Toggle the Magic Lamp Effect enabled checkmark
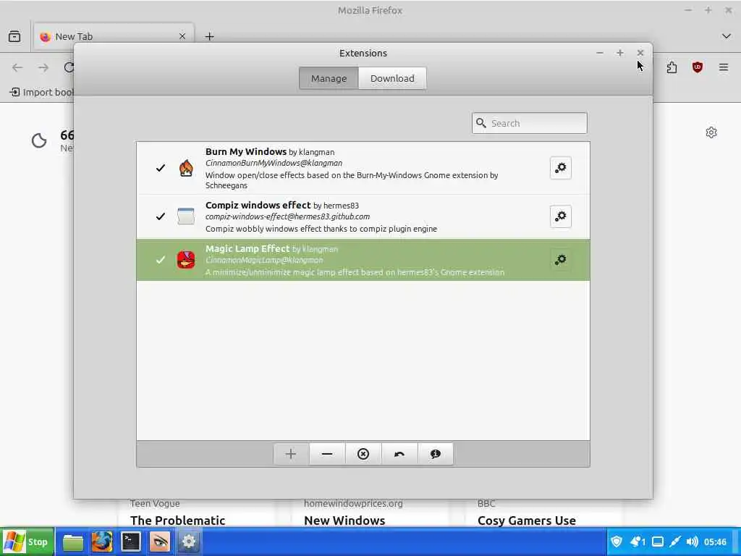This screenshot has width=741, height=556. 161,260
